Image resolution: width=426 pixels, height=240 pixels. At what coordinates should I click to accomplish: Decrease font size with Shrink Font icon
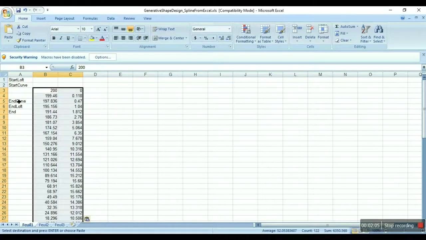tap(105, 29)
